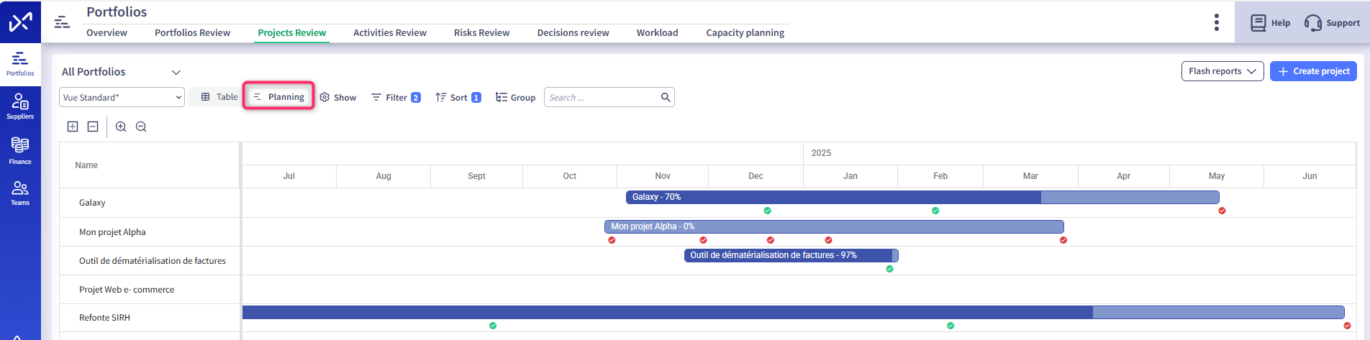
Task: Click the Create project button
Action: click(1313, 71)
